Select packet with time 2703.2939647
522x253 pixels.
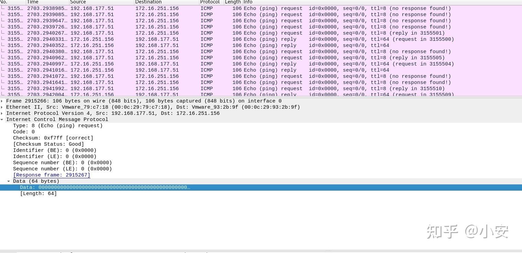[x=261, y=21]
